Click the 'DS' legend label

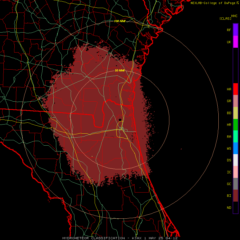[229, 160]
